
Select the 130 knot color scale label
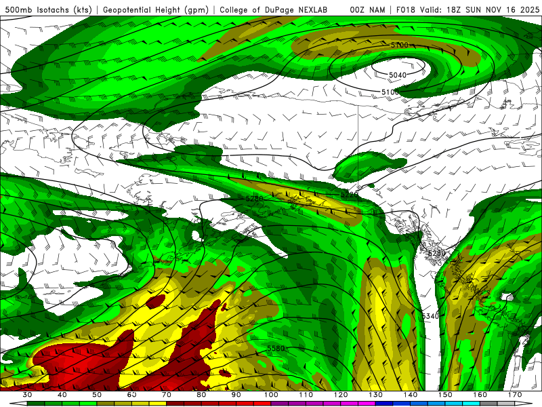coord(375,395)
